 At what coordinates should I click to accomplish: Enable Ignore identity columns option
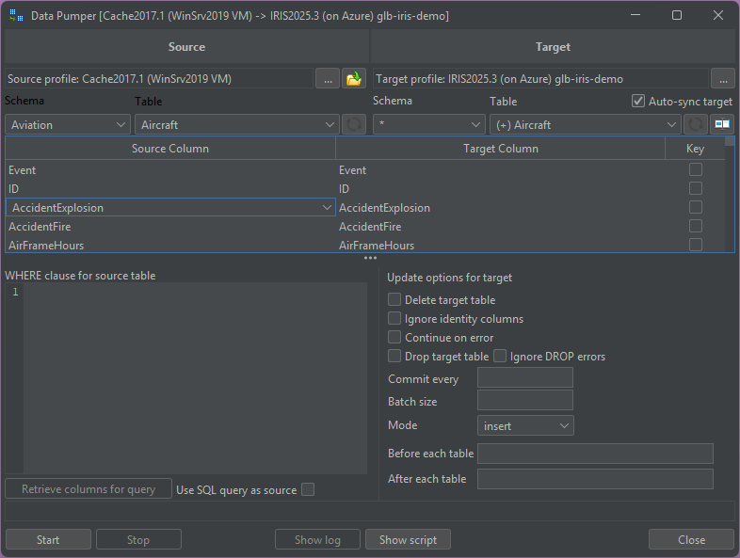click(394, 318)
